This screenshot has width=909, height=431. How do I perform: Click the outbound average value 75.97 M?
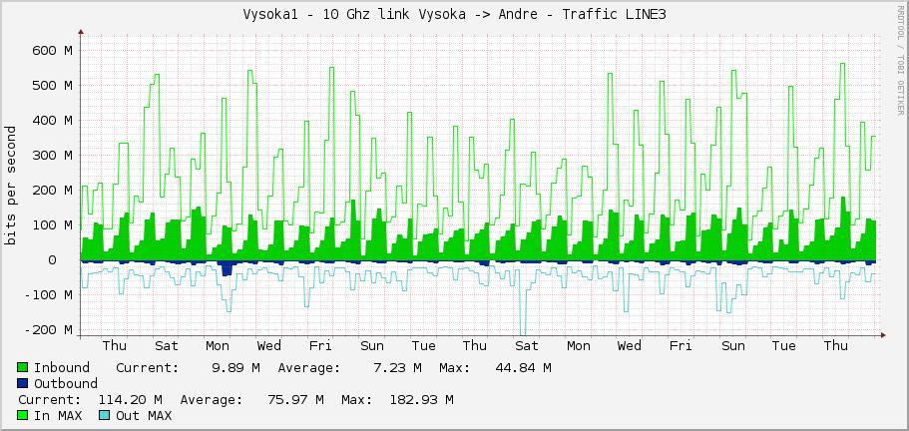[295, 400]
